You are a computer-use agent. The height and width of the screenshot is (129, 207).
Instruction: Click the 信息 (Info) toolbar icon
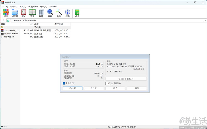[68, 12]
